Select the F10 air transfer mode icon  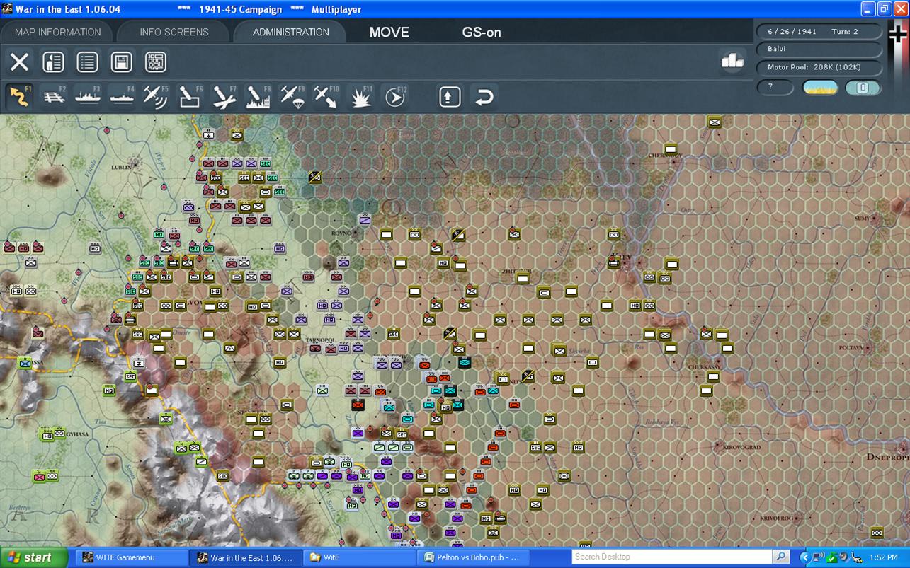[326, 97]
